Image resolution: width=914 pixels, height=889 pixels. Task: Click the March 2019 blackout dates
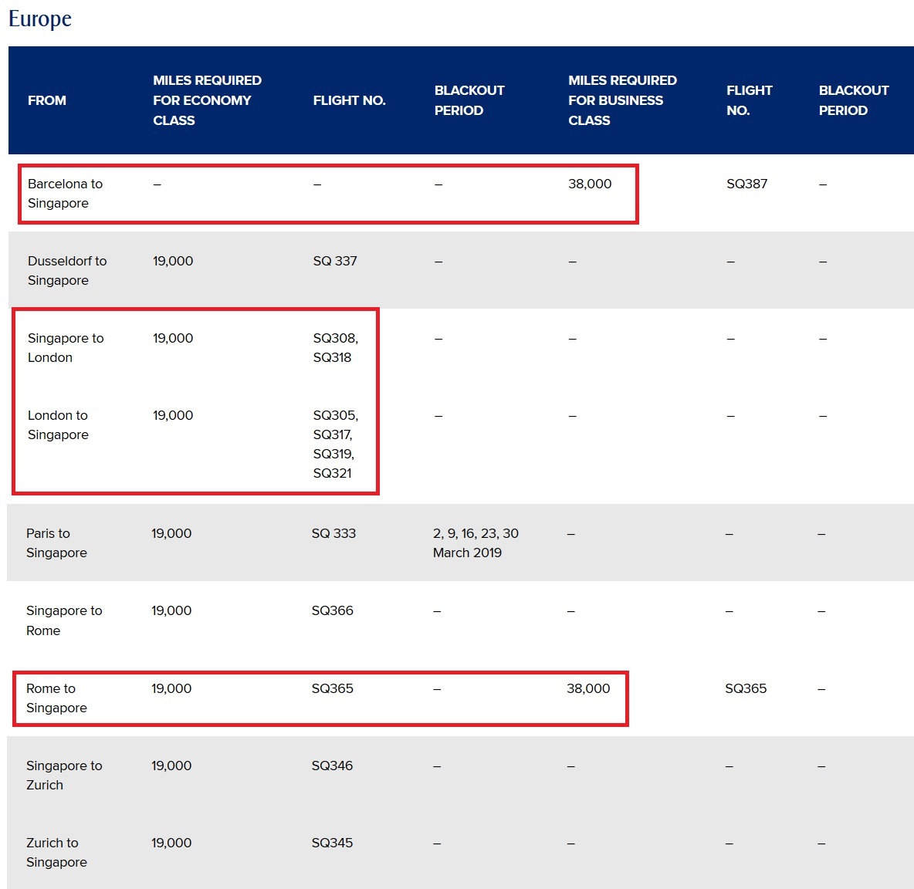pos(475,543)
